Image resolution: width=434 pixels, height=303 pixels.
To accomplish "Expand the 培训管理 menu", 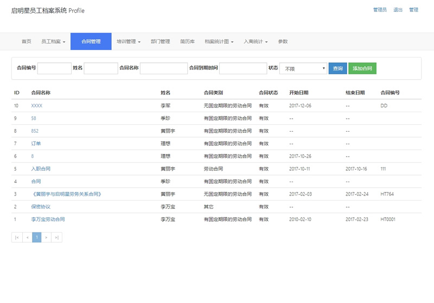I will pyautogui.click(x=129, y=42).
